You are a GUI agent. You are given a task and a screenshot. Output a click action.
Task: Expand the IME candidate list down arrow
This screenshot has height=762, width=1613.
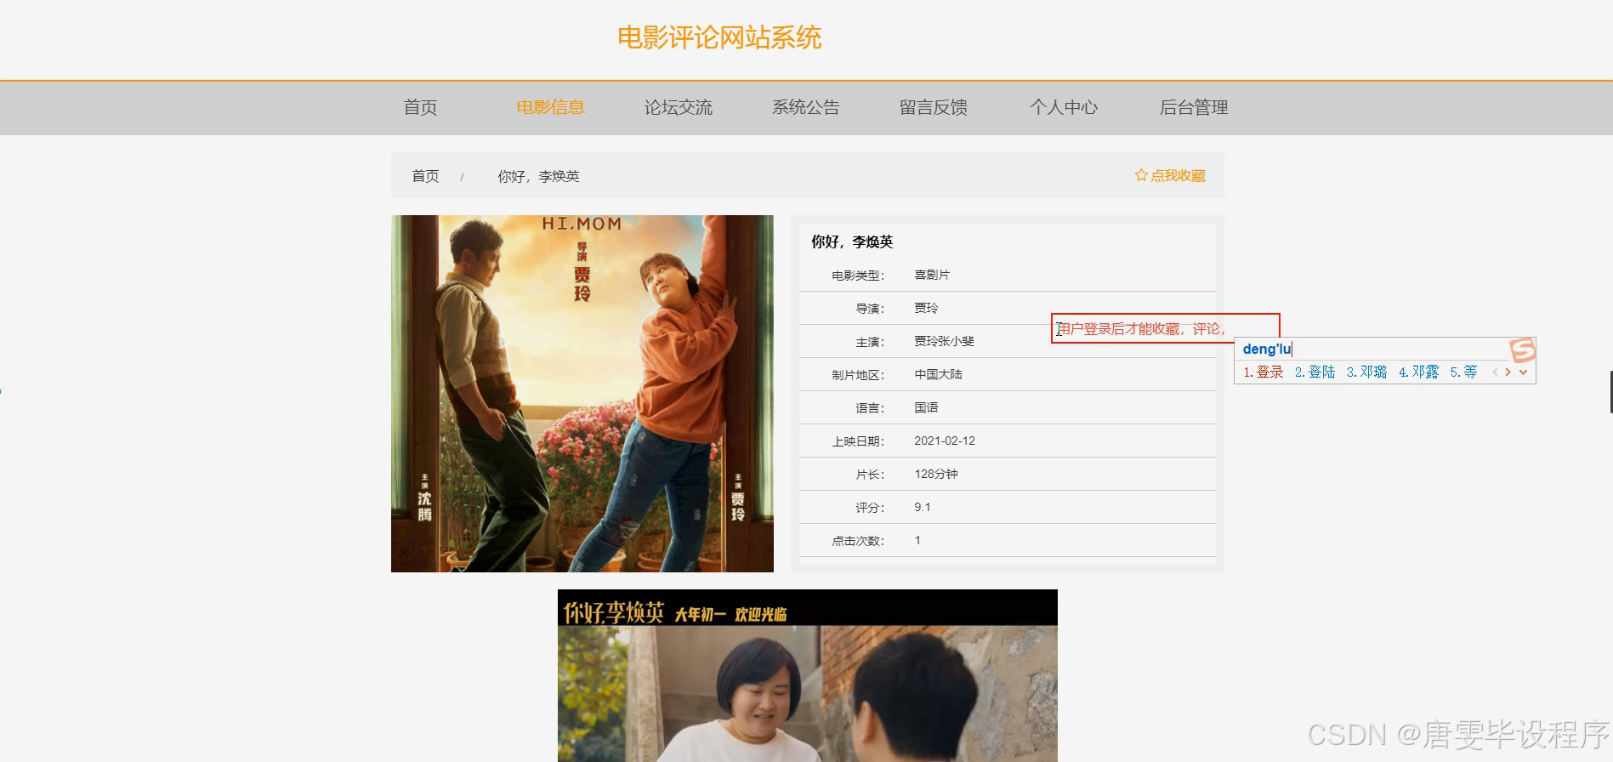tap(1523, 372)
